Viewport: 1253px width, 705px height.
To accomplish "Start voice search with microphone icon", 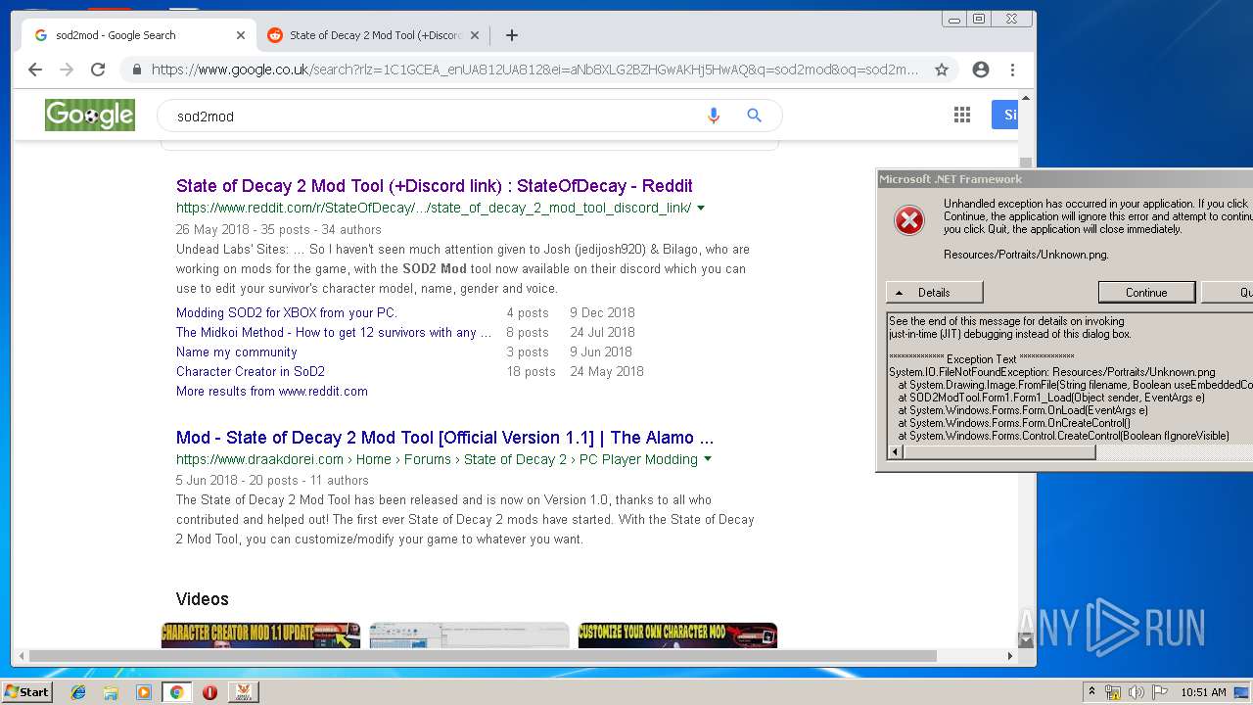I will pos(714,116).
